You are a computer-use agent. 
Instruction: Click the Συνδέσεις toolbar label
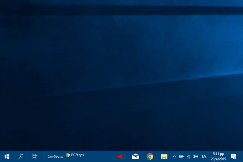tap(56, 156)
